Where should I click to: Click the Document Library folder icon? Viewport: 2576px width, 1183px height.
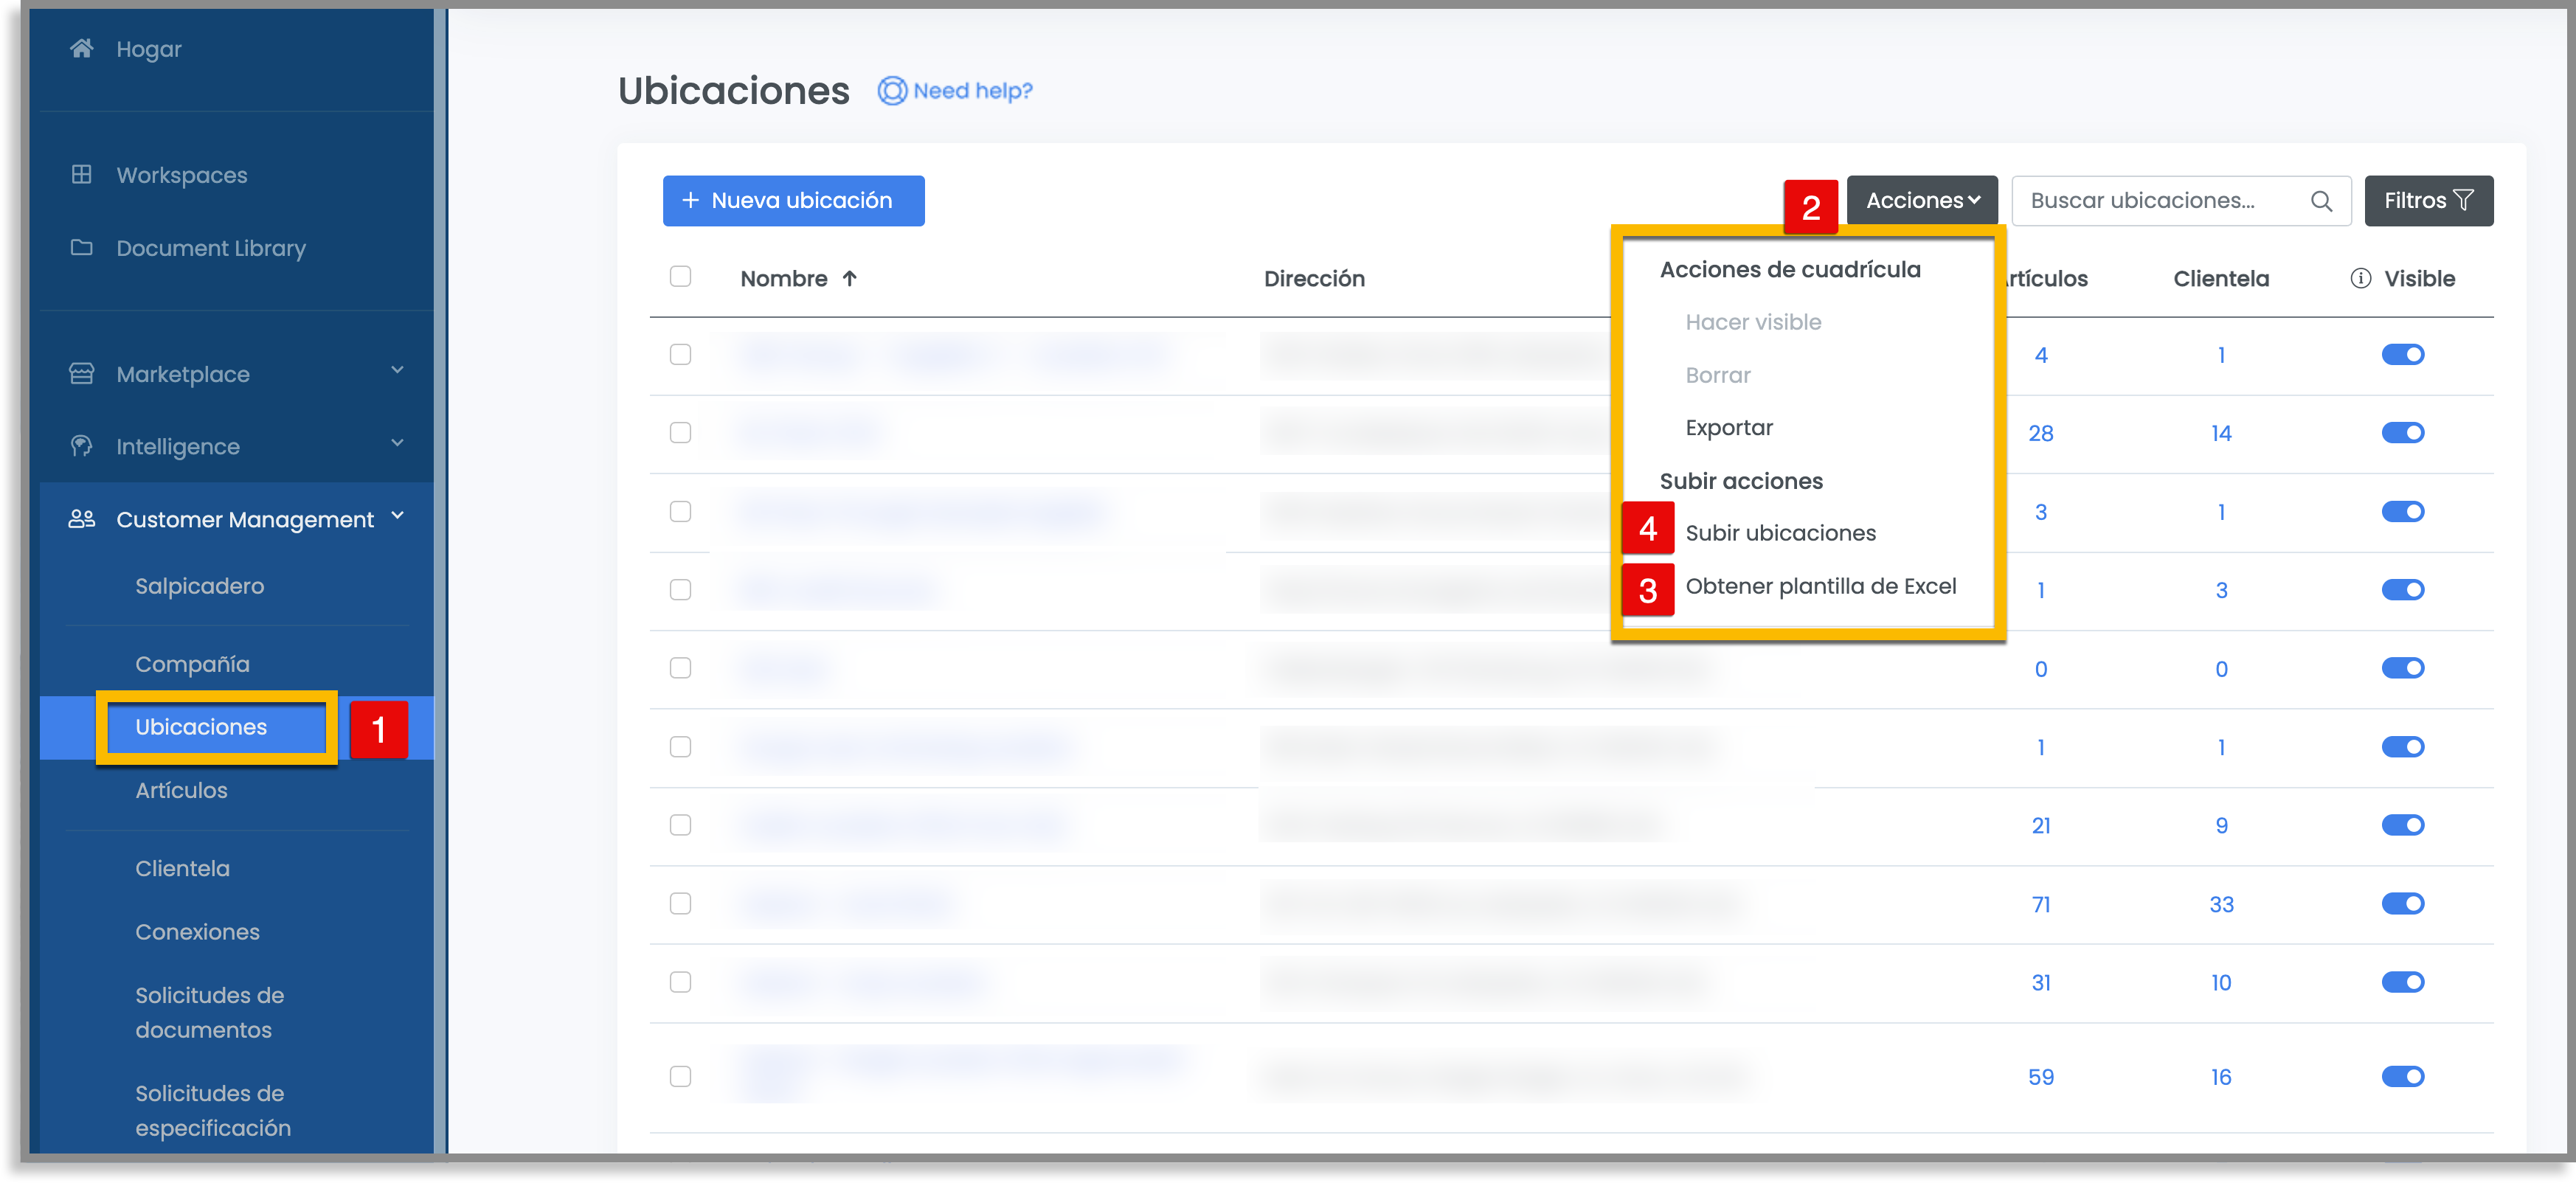(x=82, y=247)
